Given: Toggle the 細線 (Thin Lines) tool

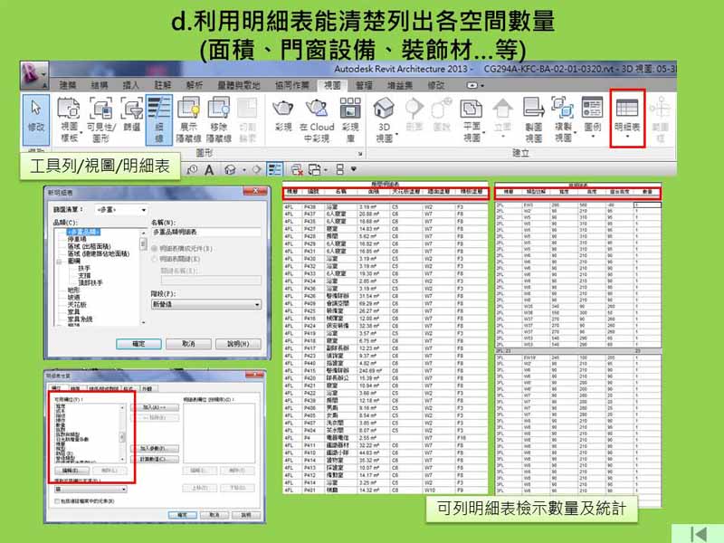Looking at the screenshot, I should coord(159,119).
